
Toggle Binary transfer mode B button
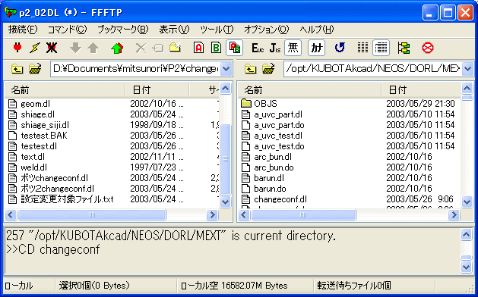[216, 48]
